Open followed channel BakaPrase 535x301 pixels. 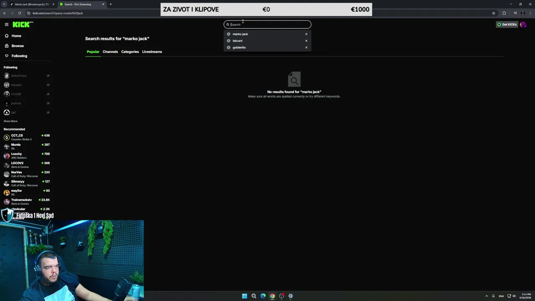[27, 76]
